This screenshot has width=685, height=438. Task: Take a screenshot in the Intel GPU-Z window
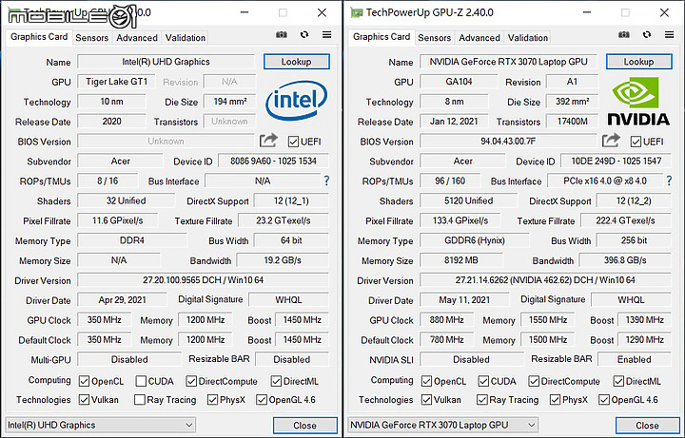click(x=282, y=35)
